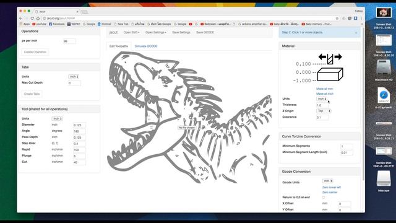The width and height of the screenshot is (396, 223).
Task: Open Macintosh HD on the desktop
Action: coord(384,70)
